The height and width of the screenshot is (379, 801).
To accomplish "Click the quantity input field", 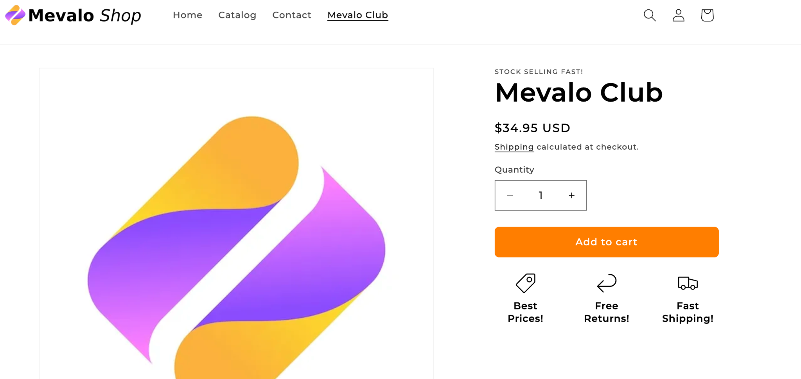I will pos(541,195).
